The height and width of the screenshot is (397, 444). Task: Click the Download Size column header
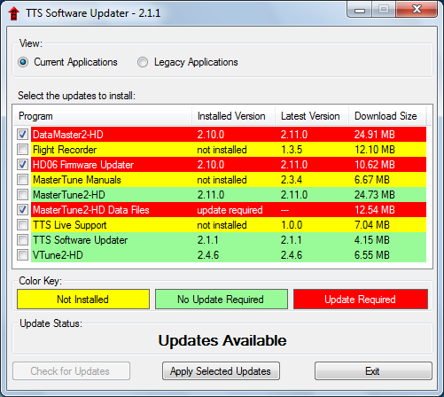point(387,116)
